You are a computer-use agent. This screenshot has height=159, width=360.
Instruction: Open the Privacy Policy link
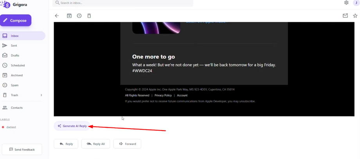click(x=163, y=95)
